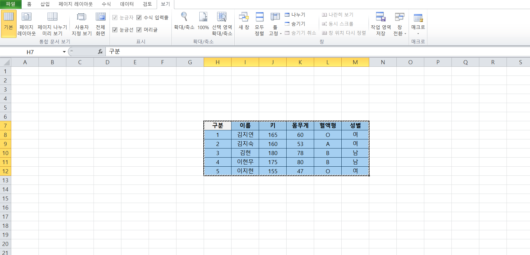The width and height of the screenshot is (530, 255).
Task: Split the window with 나누기
Action: [x=295, y=15]
